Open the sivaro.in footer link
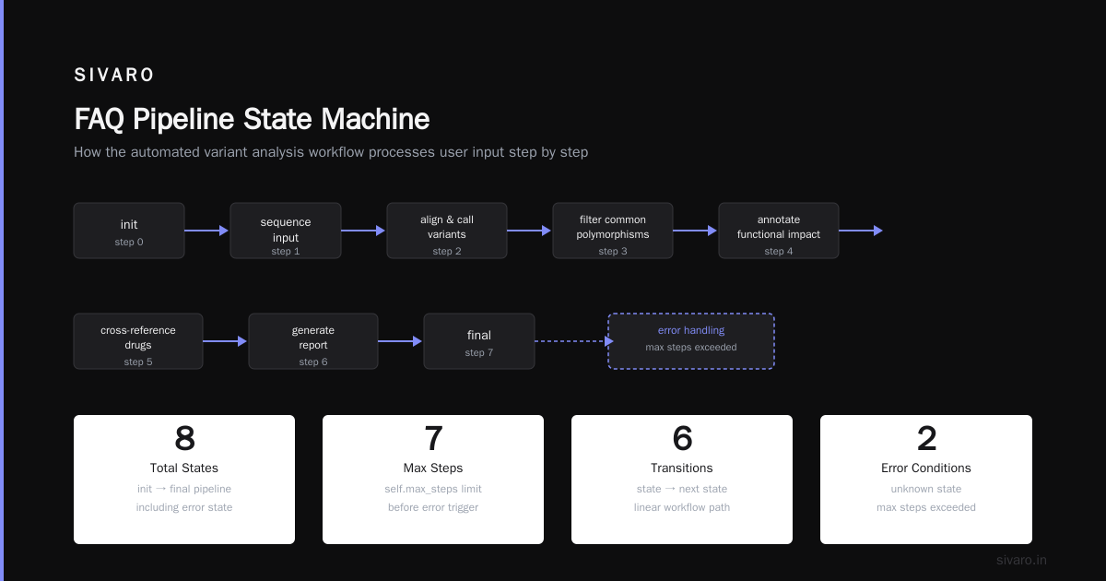 pos(1021,560)
